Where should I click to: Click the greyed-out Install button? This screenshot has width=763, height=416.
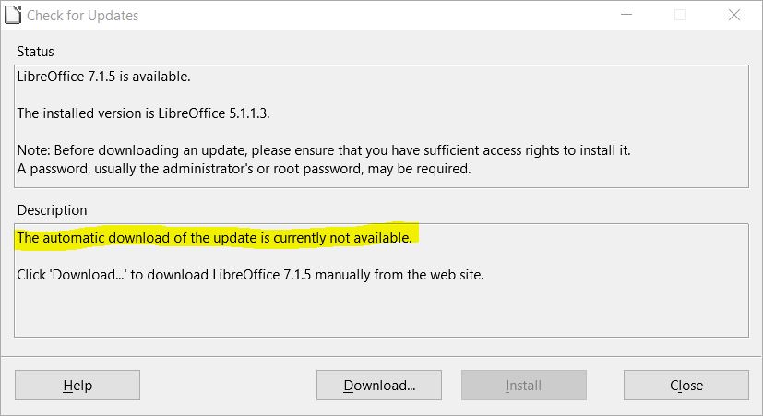point(523,386)
